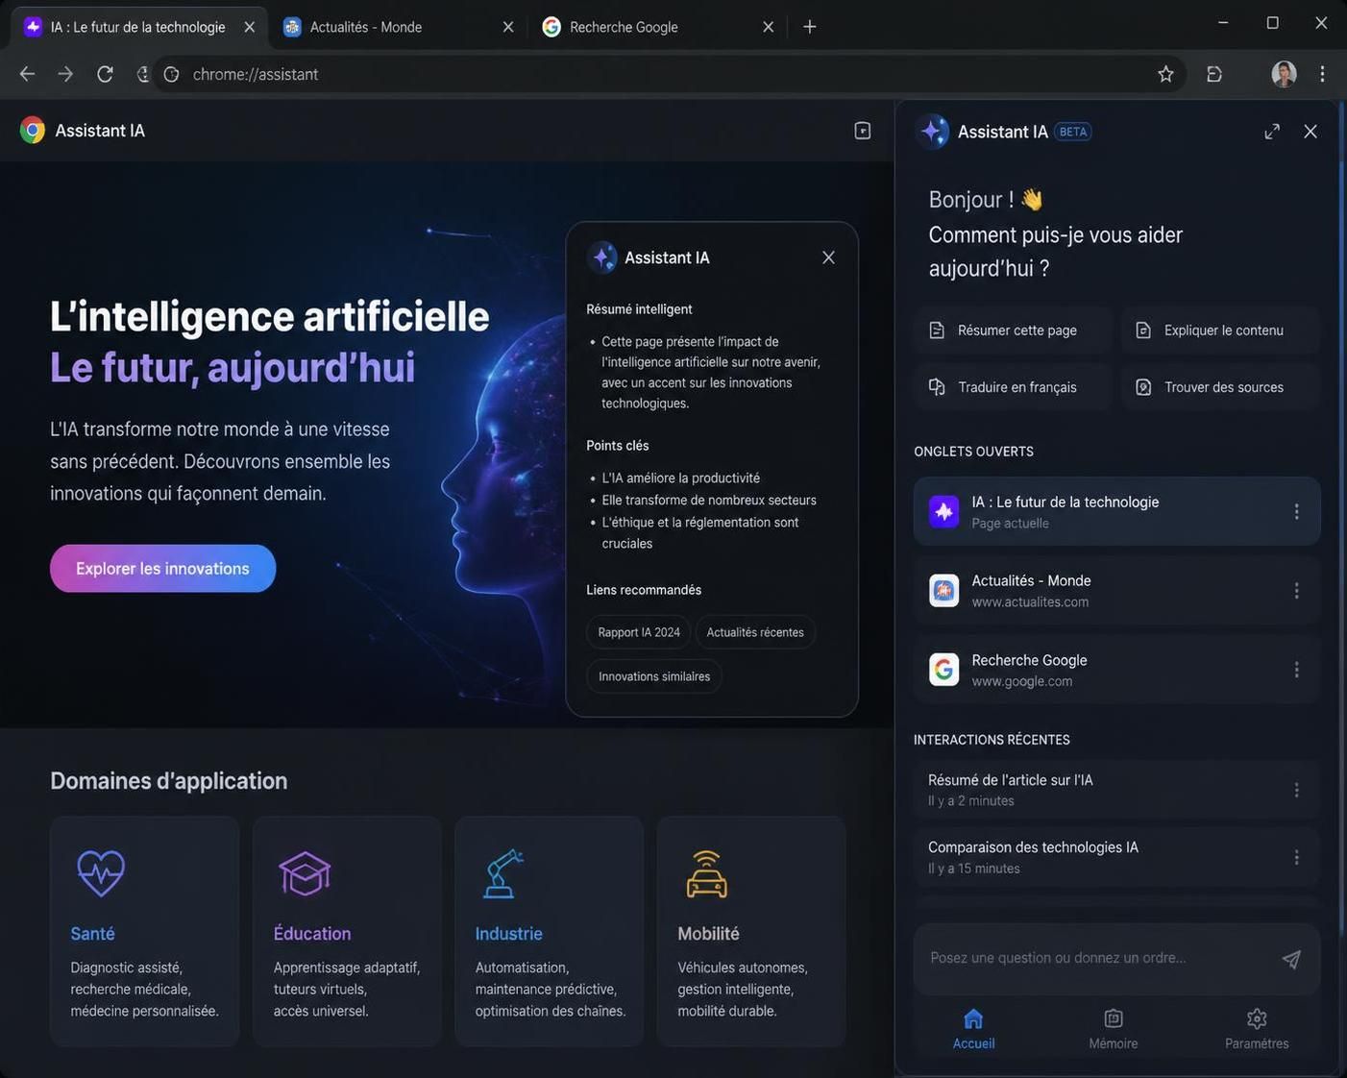The height and width of the screenshot is (1078, 1347).
Task: Click the Chrome logo beside Assistant IA
Action: (33, 131)
